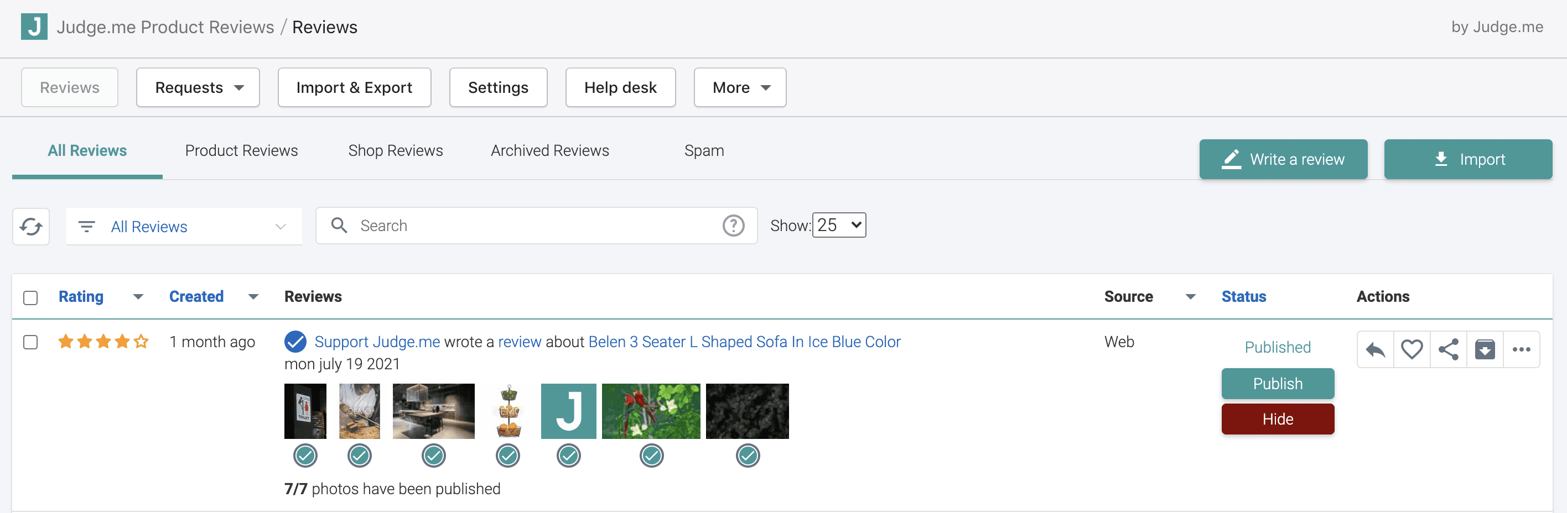
Task: Click the refresh reviews icon button
Action: point(31,227)
